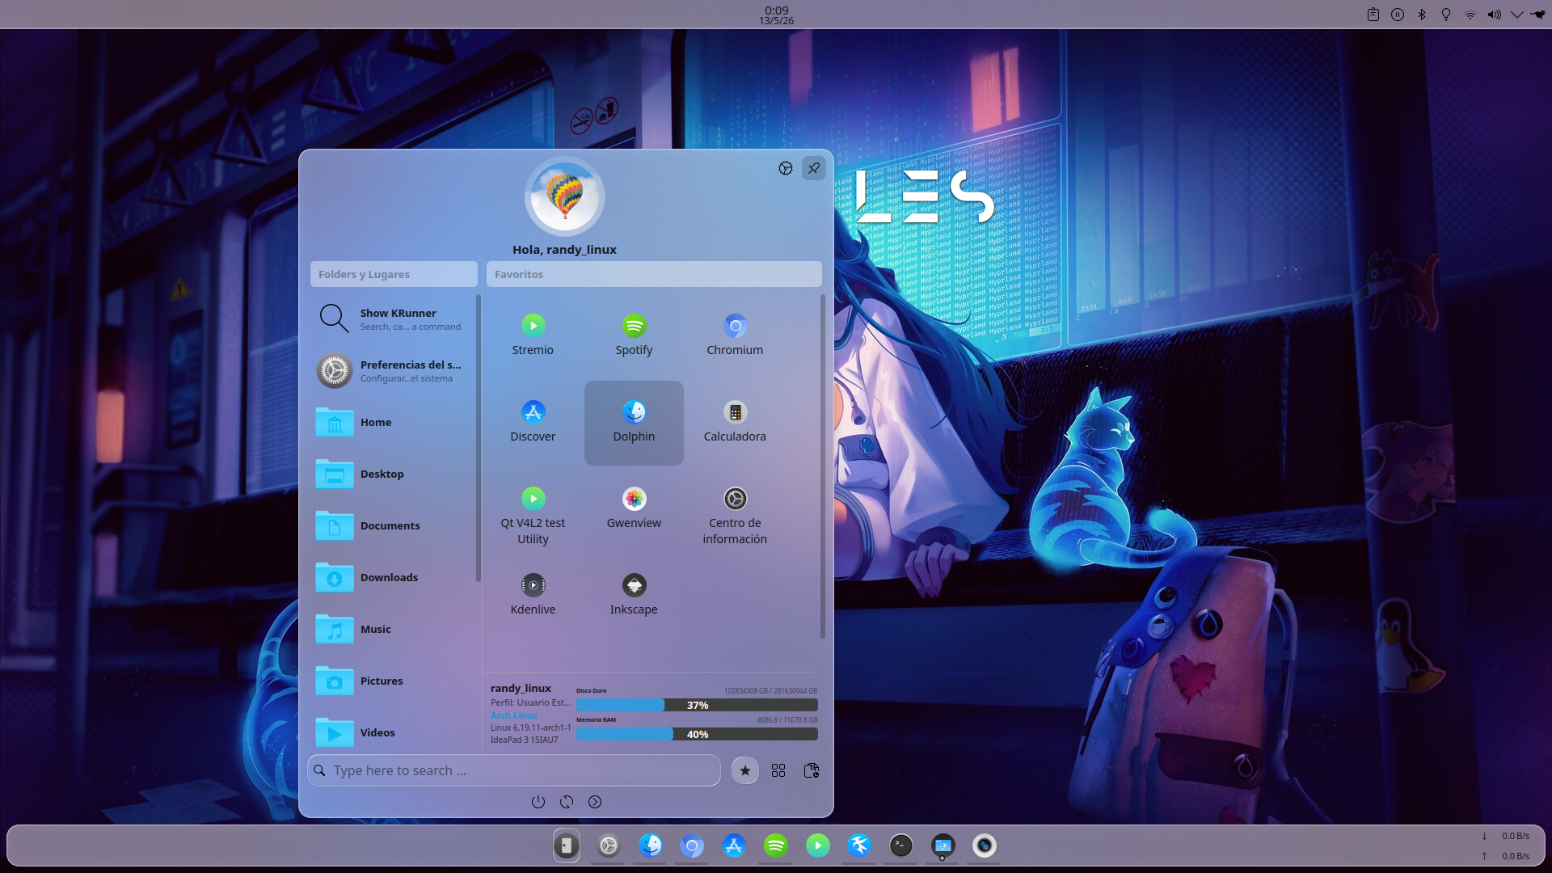Open System Settings from the dock
The width and height of the screenshot is (1552, 873).
point(609,846)
